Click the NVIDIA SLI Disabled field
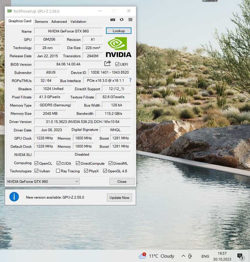250x262 pixels. pos(83,154)
